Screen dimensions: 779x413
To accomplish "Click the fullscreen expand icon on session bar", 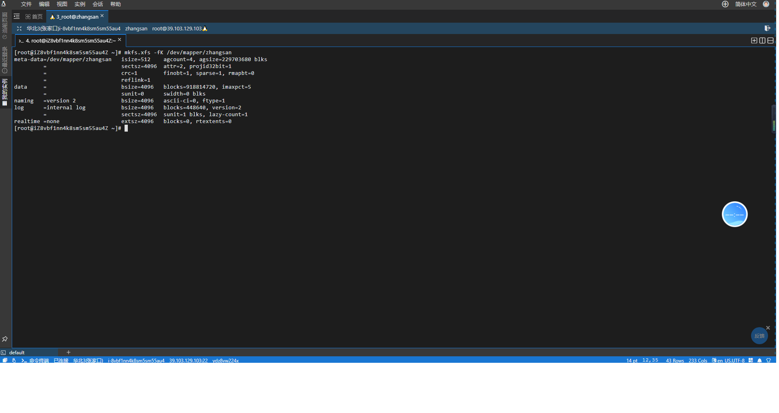I will click(x=19, y=28).
